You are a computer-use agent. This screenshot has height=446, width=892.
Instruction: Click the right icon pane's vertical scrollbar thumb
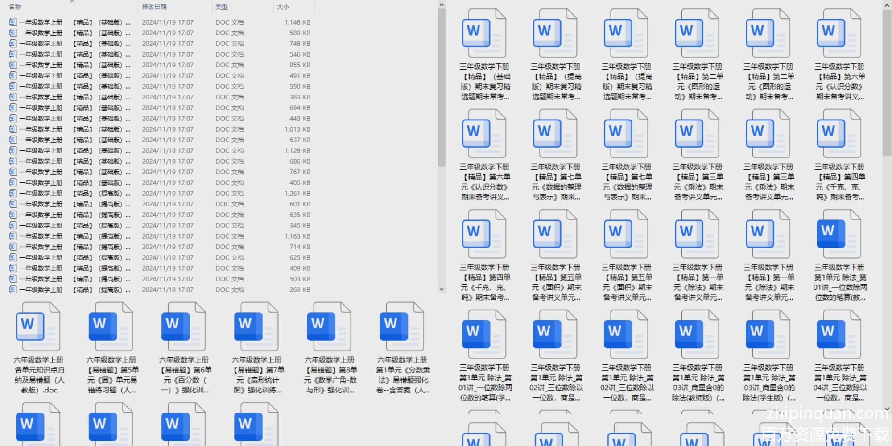[x=887, y=80]
